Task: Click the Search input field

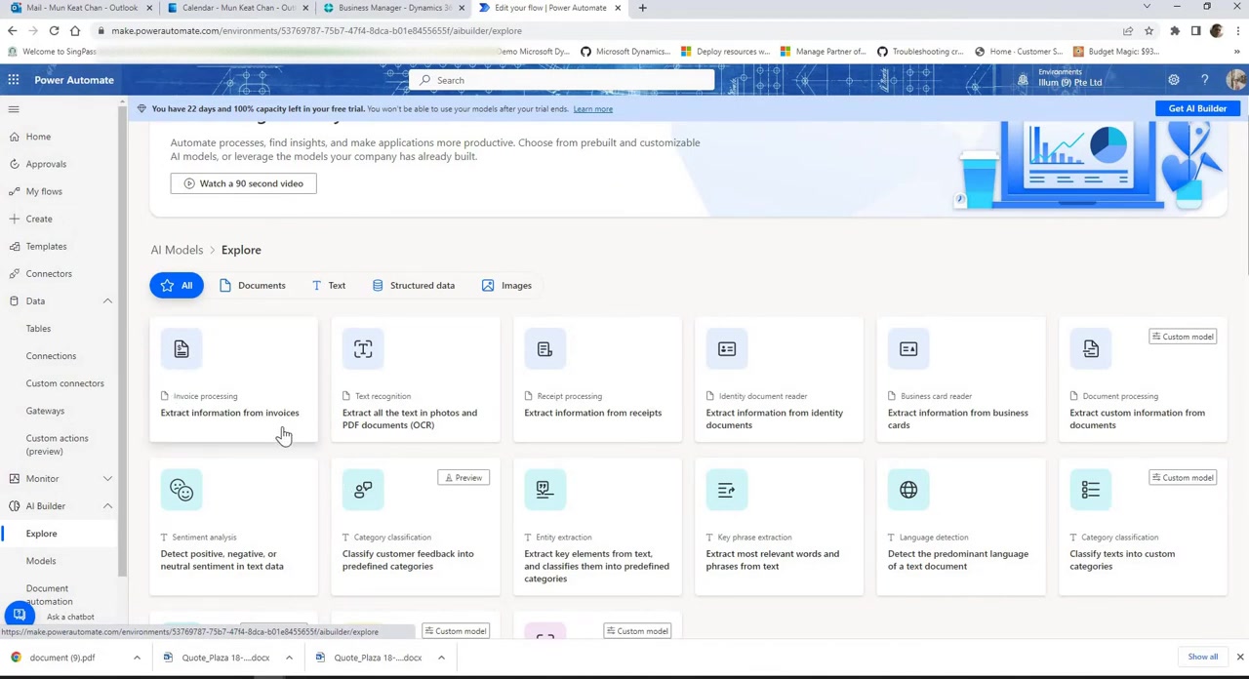Action: tap(562, 80)
